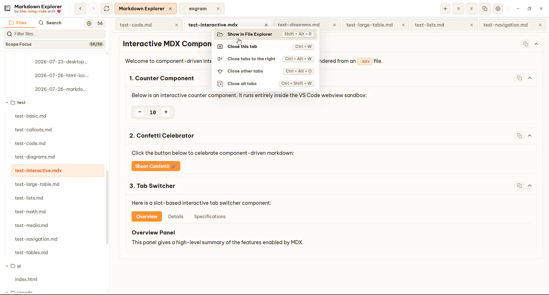Switch to the Details panel tab
This screenshot has width=549, height=295.
pyautogui.click(x=176, y=216)
